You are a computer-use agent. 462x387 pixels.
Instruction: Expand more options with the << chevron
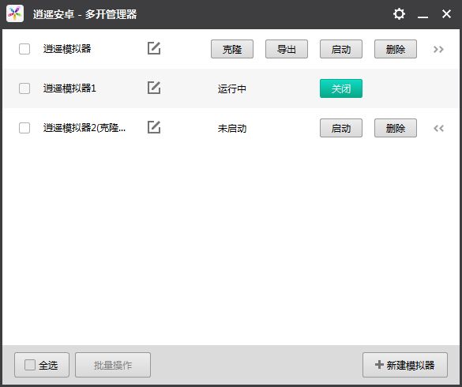(x=438, y=128)
